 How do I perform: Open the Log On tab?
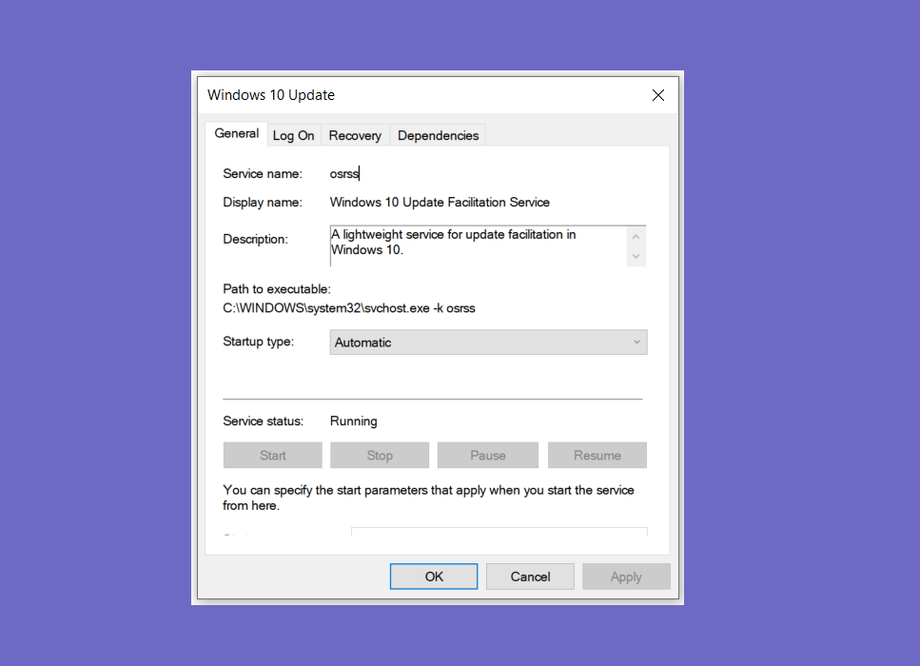pos(293,135)
